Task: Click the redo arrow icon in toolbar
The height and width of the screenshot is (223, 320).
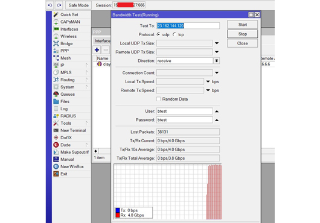Action: [59, 5]
